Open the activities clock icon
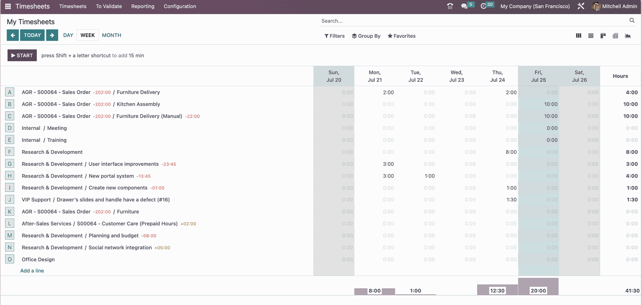642x305 pixels. coord(483,6)
